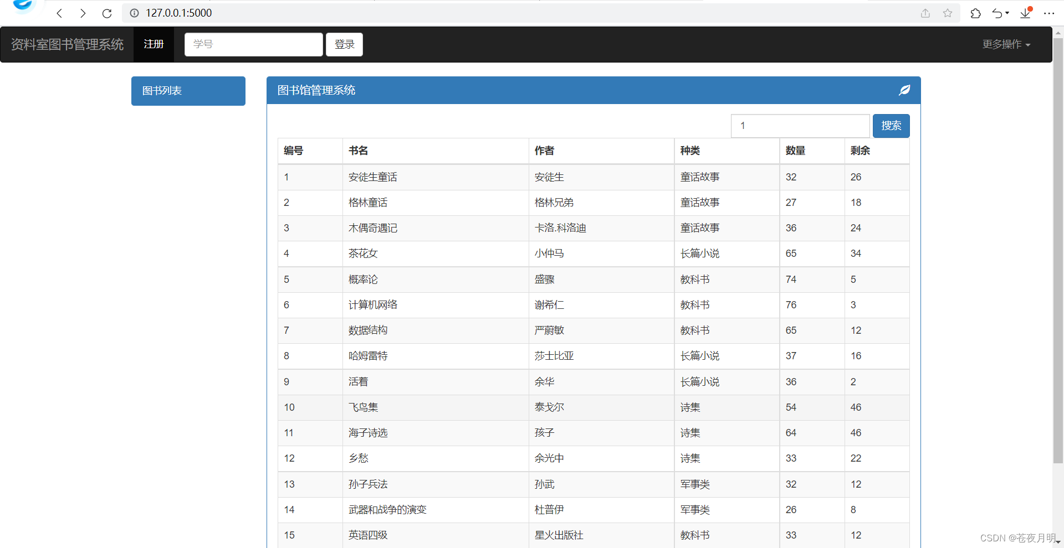Select the book title 数据结构

click(368, 330)
